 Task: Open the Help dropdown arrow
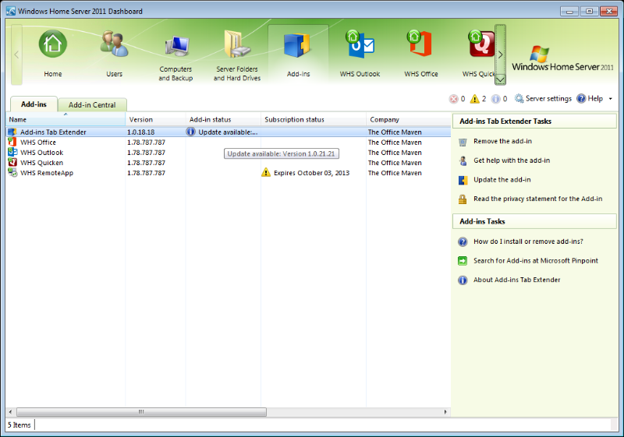tap(610, 98)
